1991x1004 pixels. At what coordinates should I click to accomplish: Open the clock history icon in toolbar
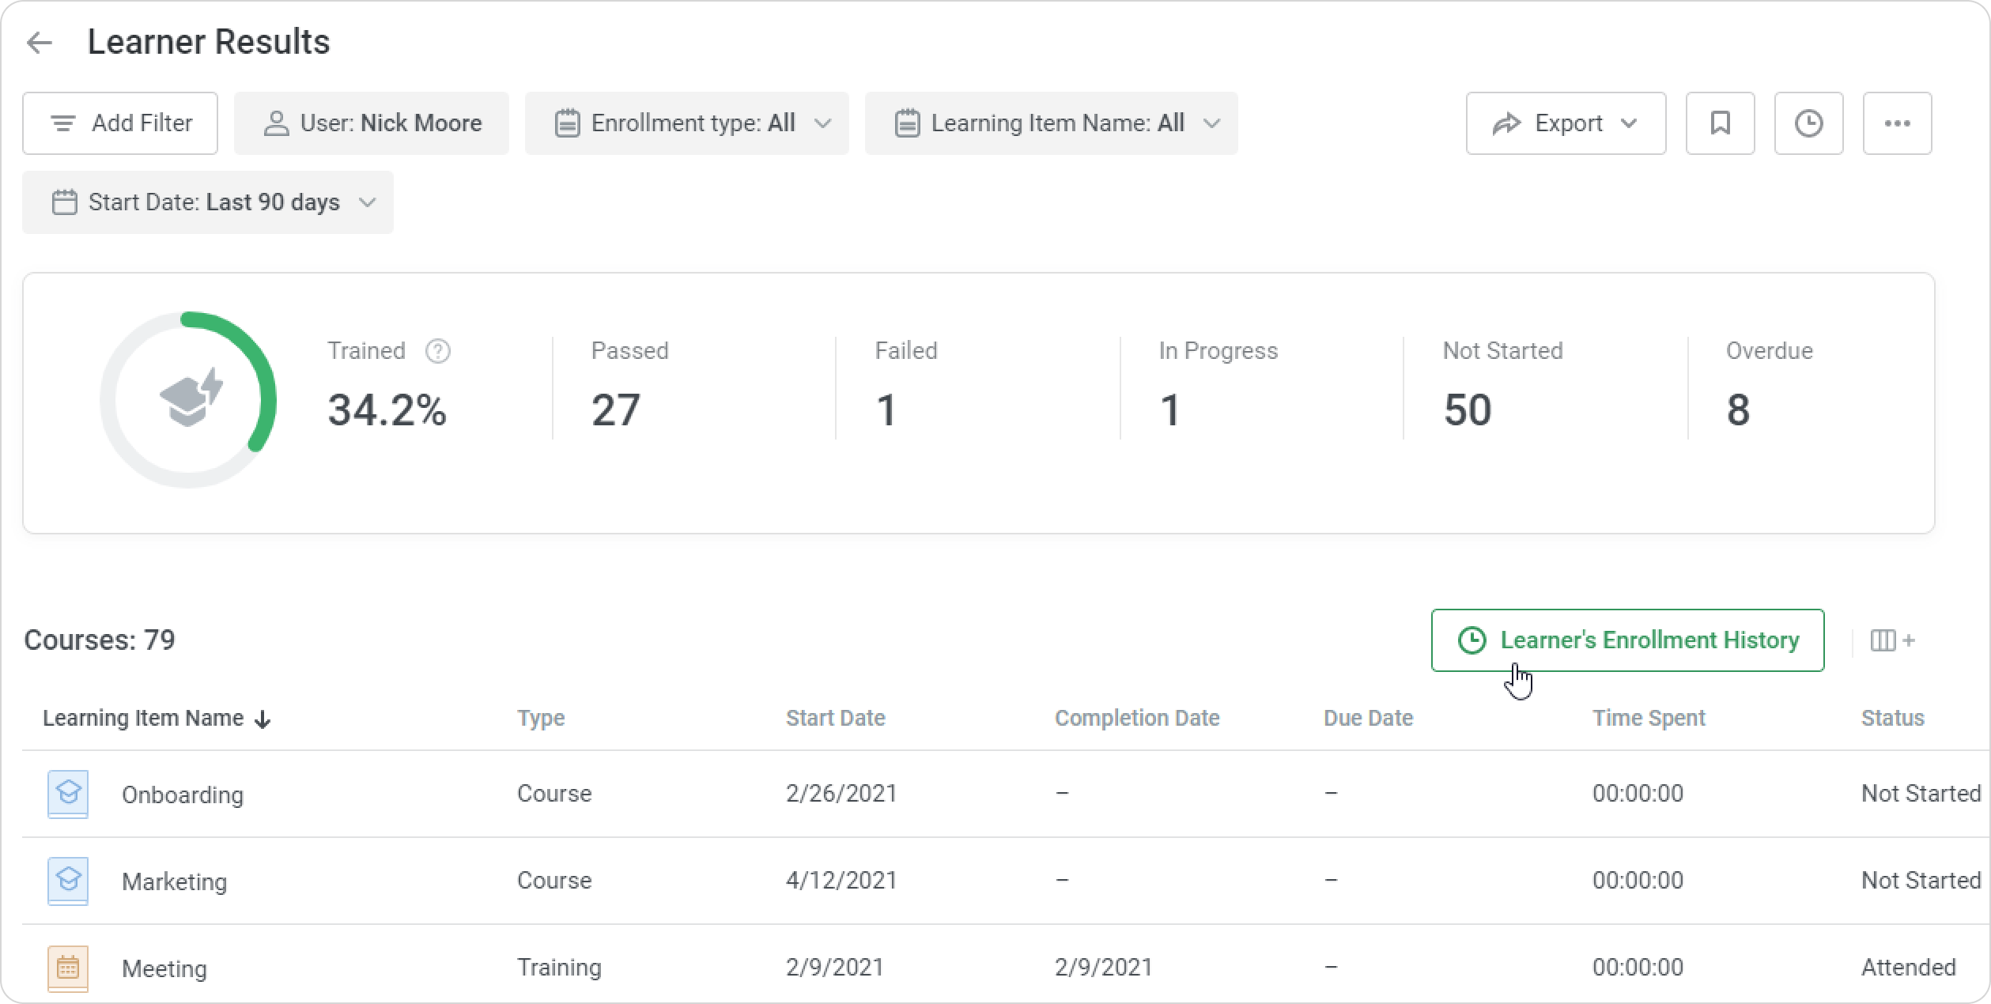click(1808, 123)
